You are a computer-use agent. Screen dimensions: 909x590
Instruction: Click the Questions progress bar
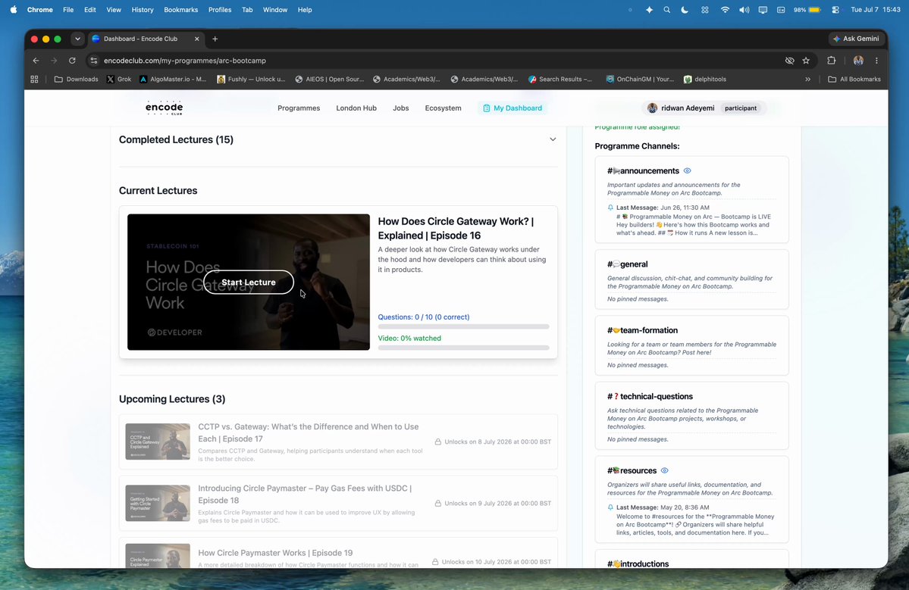[463, 326]
